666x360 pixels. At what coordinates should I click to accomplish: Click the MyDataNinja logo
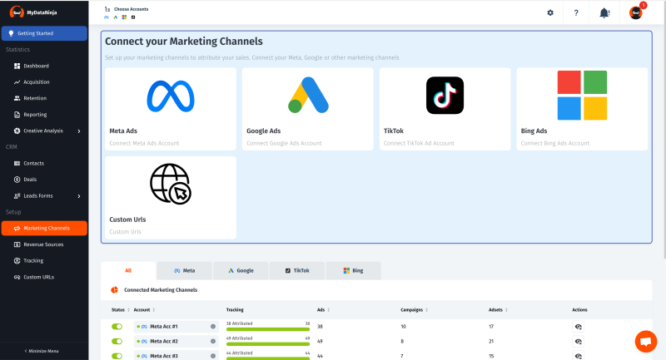(x=33, y=12)
